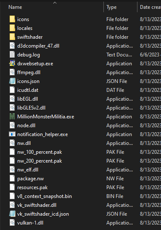Viewport: 161px width, 230px height.
Task: Select the file name vk_swiftshader_icd.json
Action: click(43, 214)
